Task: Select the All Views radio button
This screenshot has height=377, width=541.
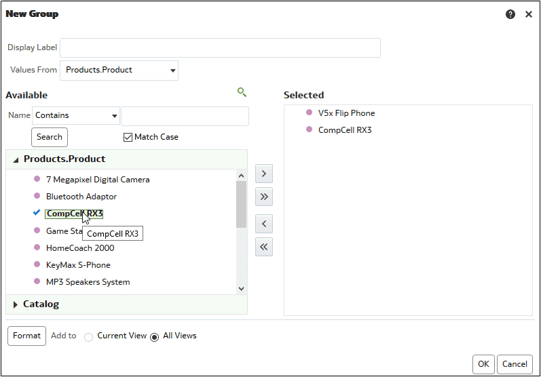Action: 154,337
